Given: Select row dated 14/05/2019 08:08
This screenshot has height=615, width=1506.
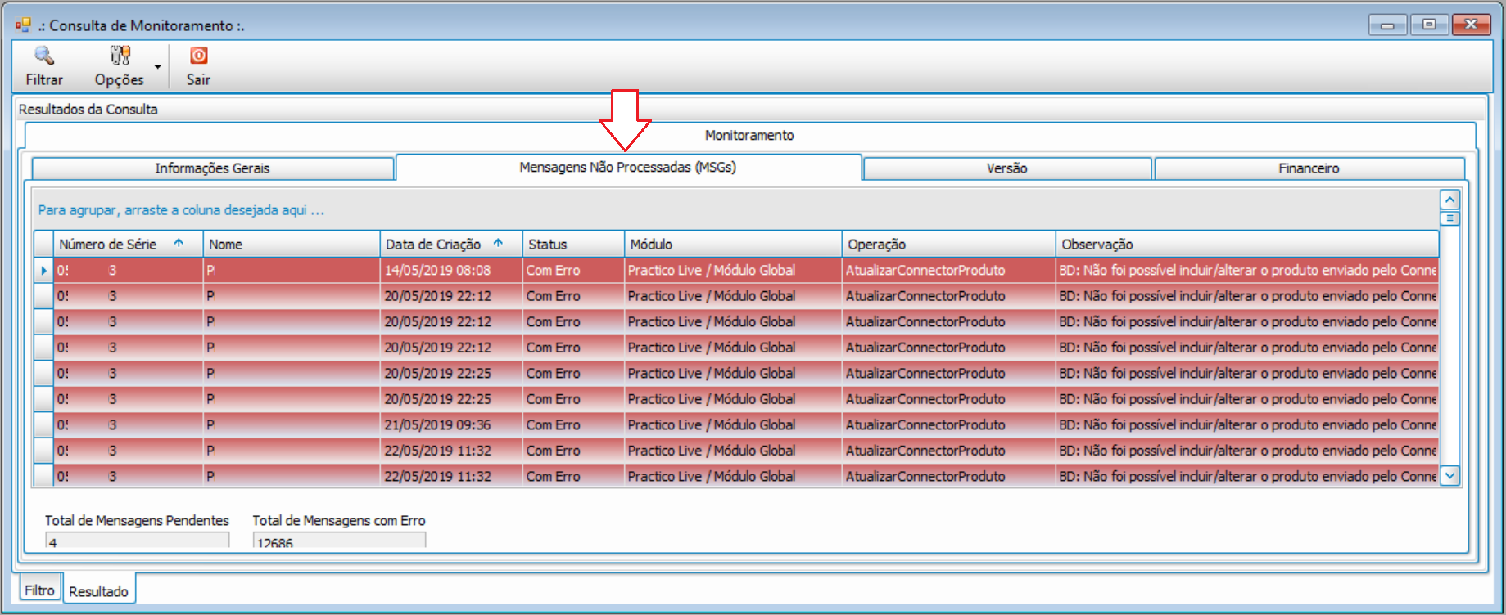Looking at the screenshot, I should point(736,270).
